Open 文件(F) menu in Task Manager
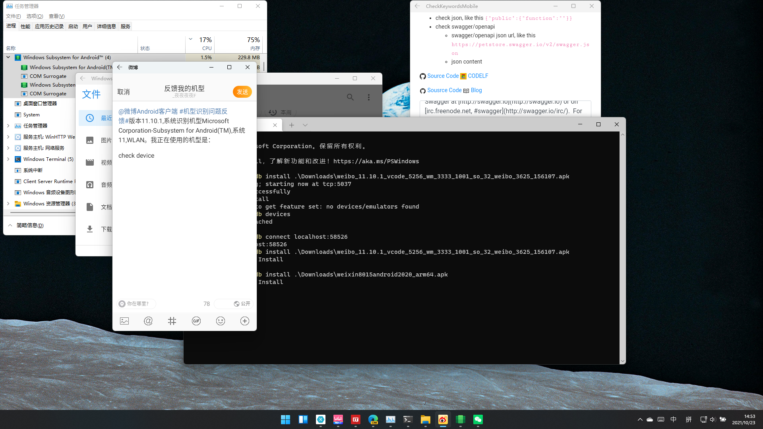The height and width of the screenshot is (429, 763). click(14, 16)
